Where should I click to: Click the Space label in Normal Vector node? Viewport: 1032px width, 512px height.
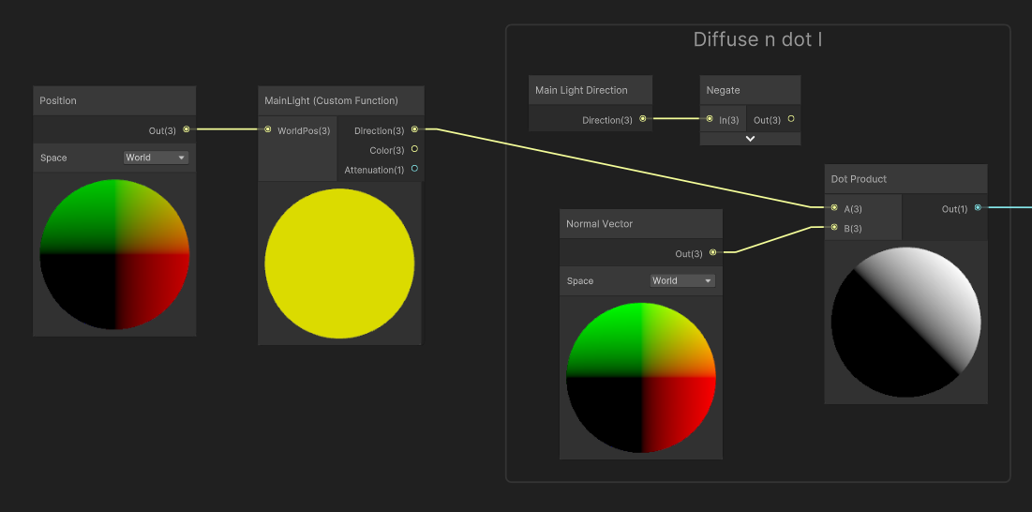(580, 281)
